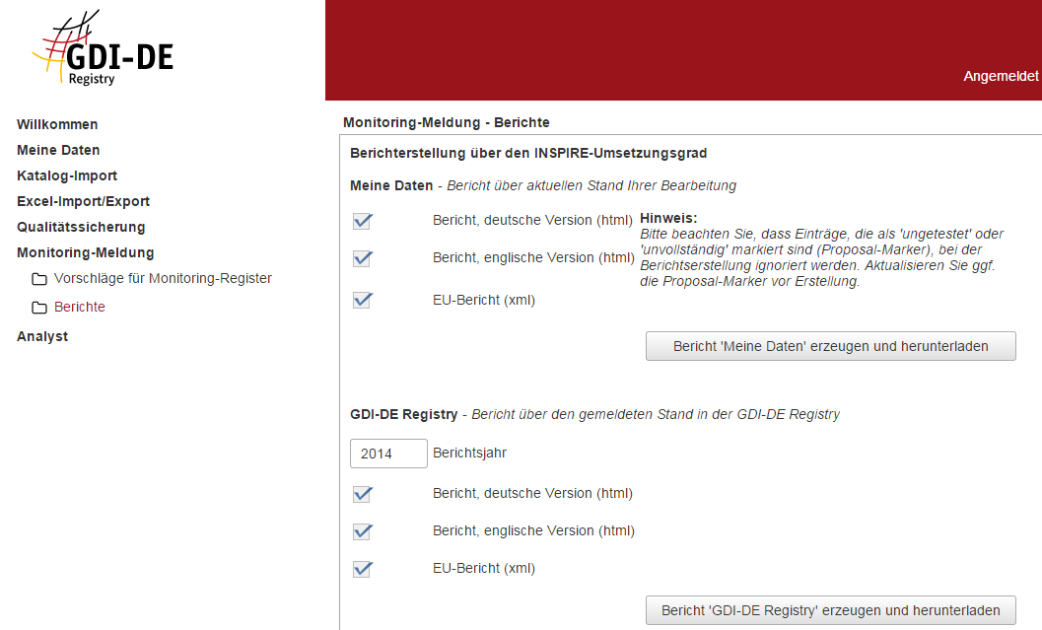Open Katalog-Import page
The width and height of the screenshot is (1042, 630).
(67, 175)
